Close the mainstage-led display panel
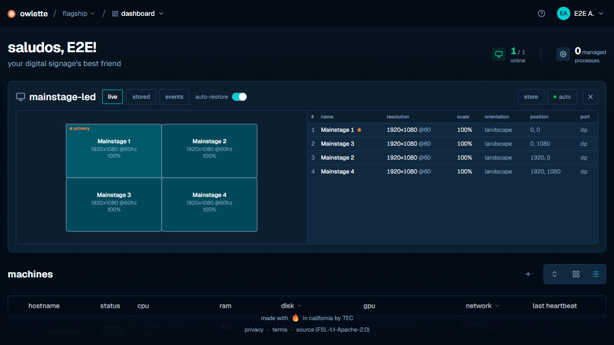 590,97
